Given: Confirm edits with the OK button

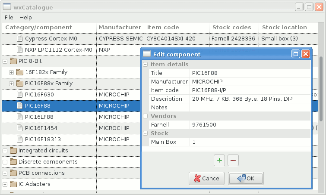Looking at the screenshot, I should (246, 178).
